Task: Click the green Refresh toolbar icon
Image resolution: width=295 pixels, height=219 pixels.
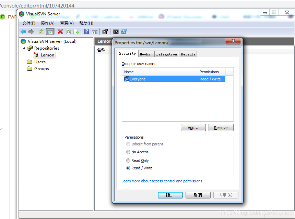Action: pyautogui.click(x=69, y=31)
